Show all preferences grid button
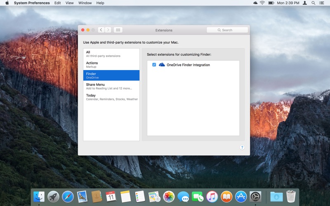Screen dimensions: 330x206 click(x=118, y=30)
